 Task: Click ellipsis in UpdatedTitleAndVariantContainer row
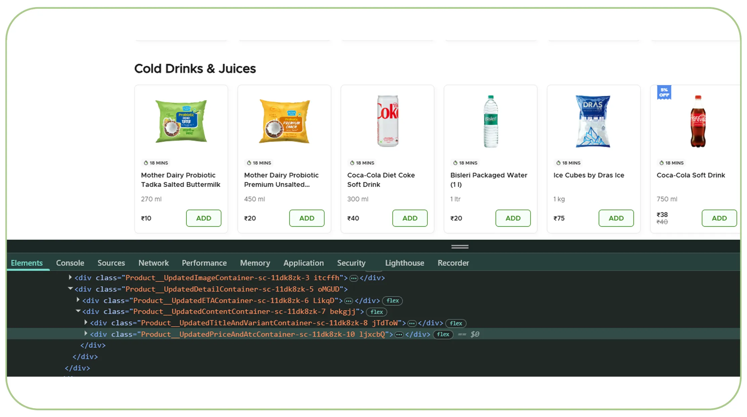pos(412,323)
